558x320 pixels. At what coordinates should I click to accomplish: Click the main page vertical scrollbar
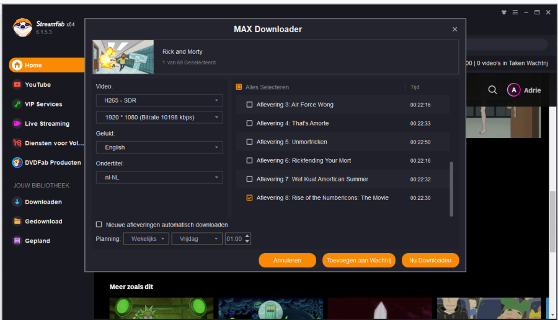[x=552, y=222]
